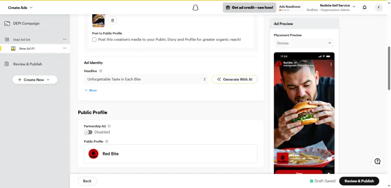Click the Public Profile info icon

point(107,141)
